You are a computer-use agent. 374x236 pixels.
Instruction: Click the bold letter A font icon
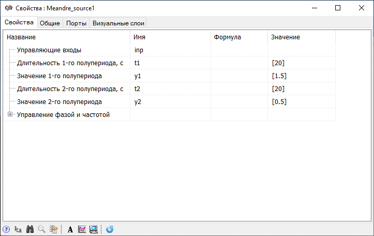tap(70, 229)
